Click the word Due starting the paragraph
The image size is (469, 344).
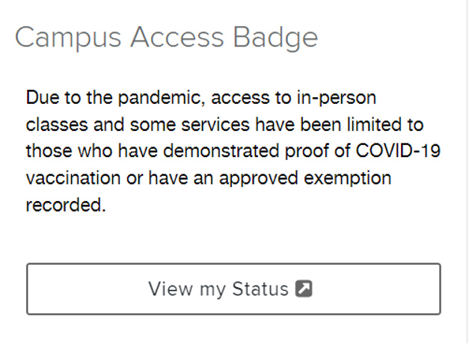43,97
